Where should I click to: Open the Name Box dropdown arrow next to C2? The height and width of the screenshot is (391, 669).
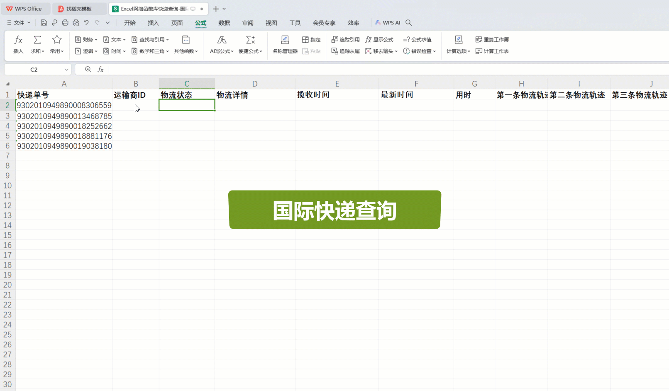(x=66, y=70)
